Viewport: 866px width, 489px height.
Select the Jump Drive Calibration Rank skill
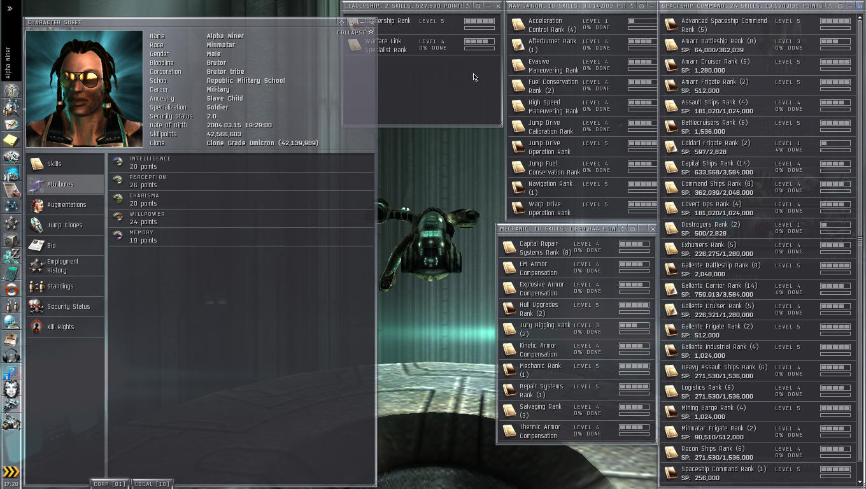pos(583,127)
